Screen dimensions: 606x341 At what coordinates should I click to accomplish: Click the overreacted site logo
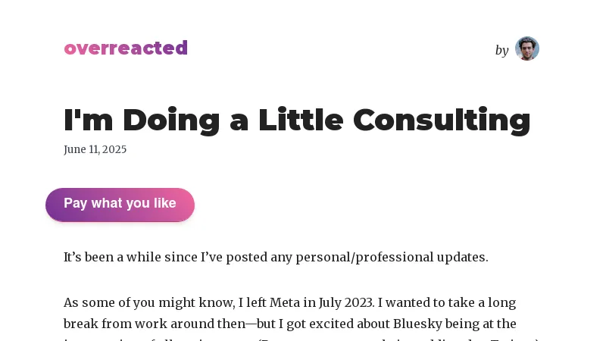(x=126, y=48)
